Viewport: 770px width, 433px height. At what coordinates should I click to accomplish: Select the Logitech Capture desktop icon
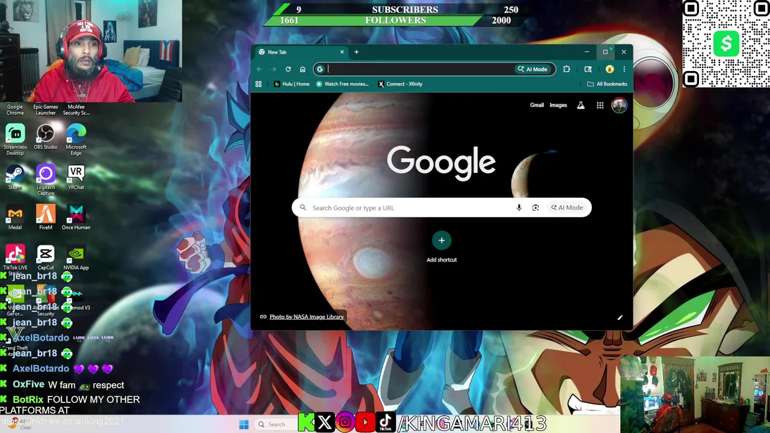46,180
